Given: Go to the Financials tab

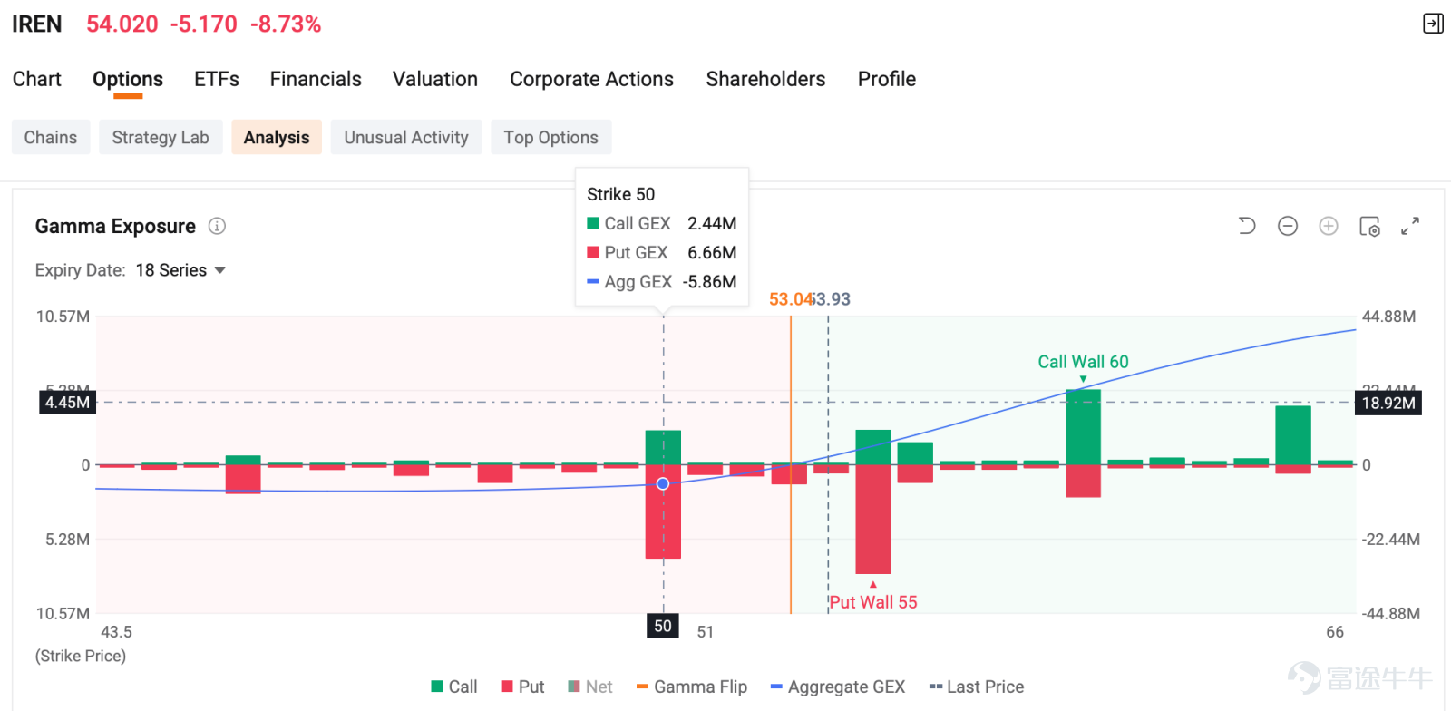Looking at the screenshot, I should [x=316, y=79].
